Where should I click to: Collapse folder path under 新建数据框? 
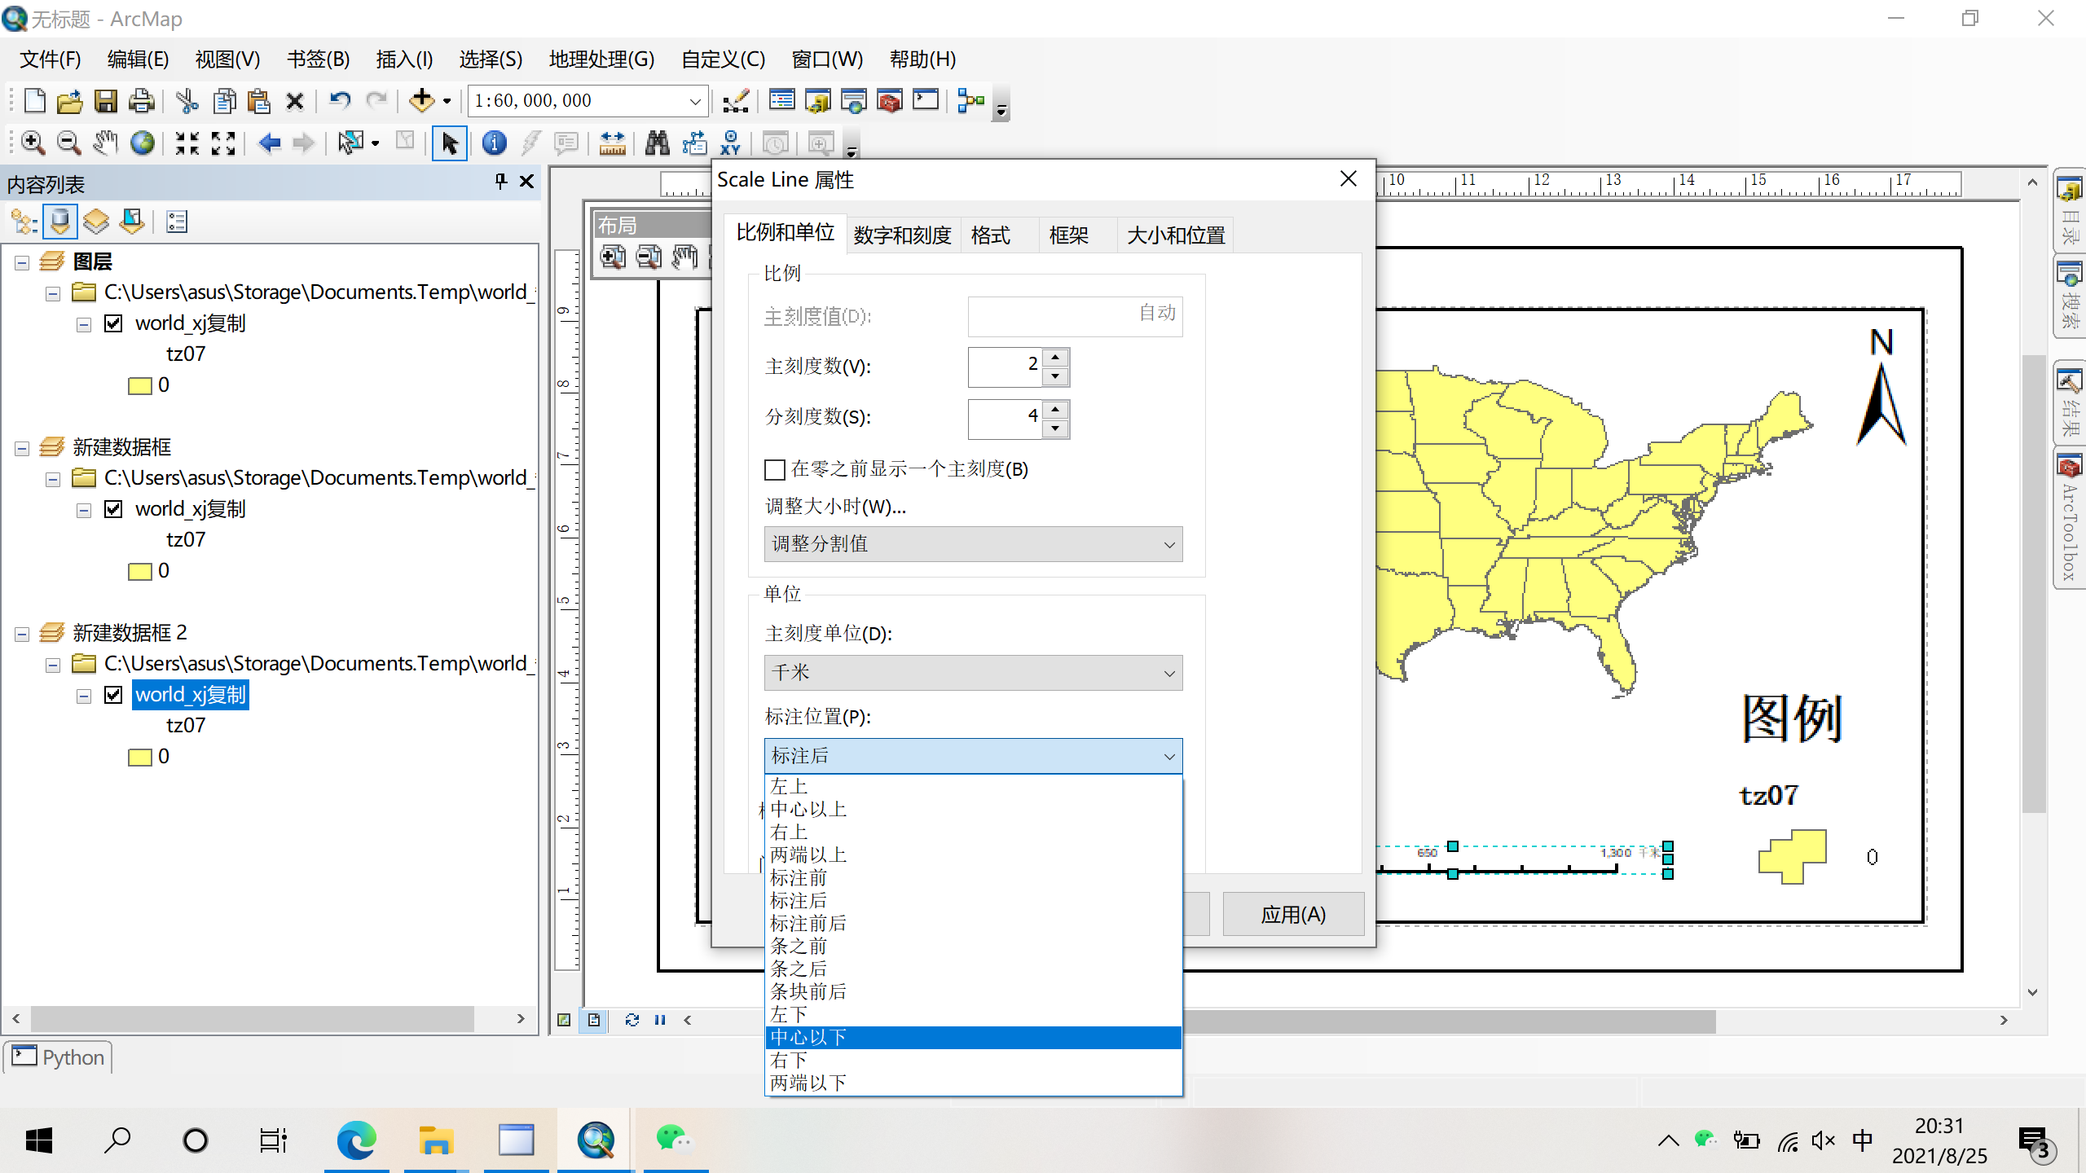tap(53, 479)
